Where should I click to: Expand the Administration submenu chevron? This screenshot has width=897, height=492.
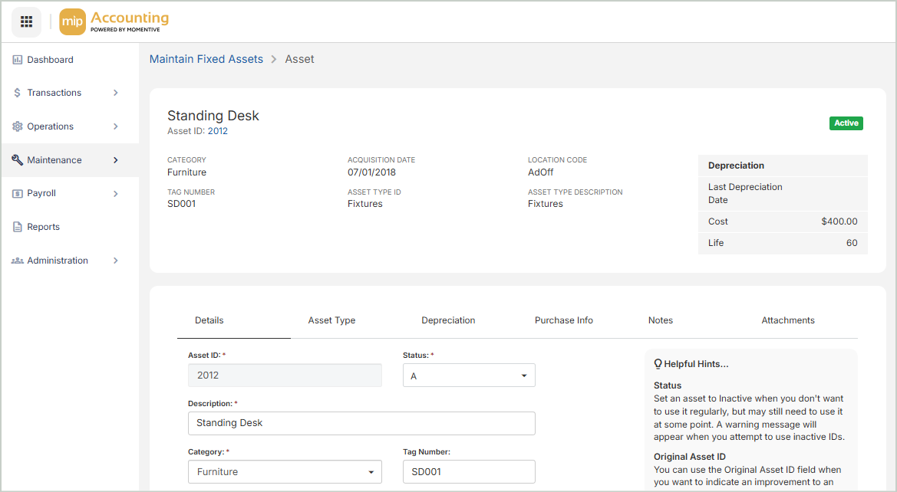coord(116,261)
